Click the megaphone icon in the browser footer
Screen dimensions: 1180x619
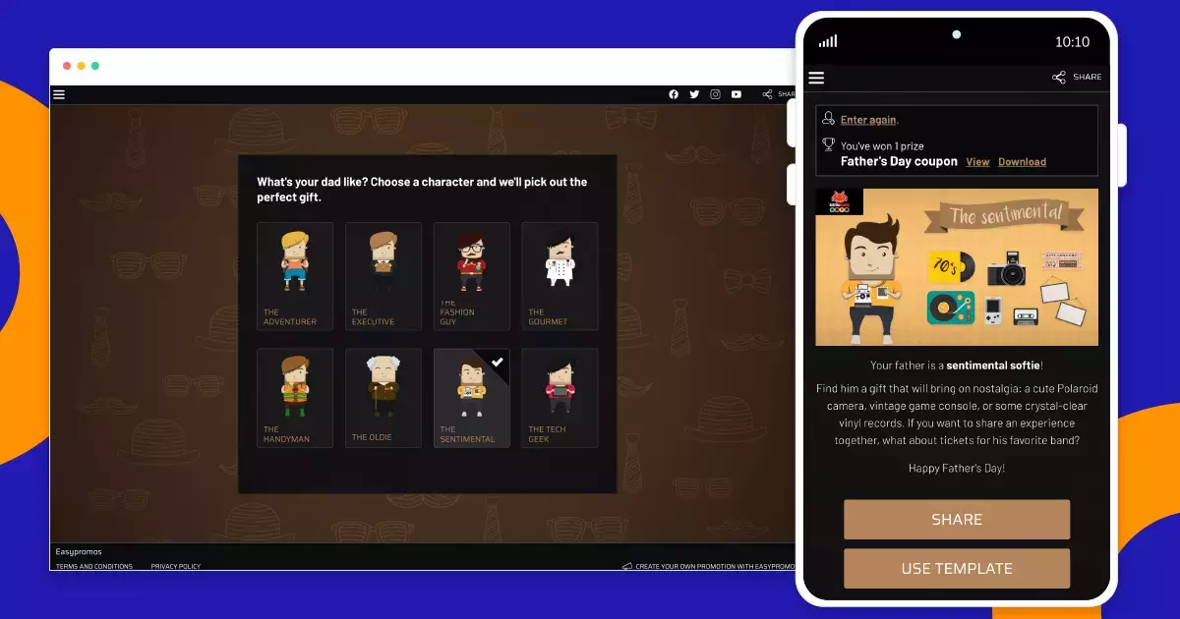coord(626,566)
